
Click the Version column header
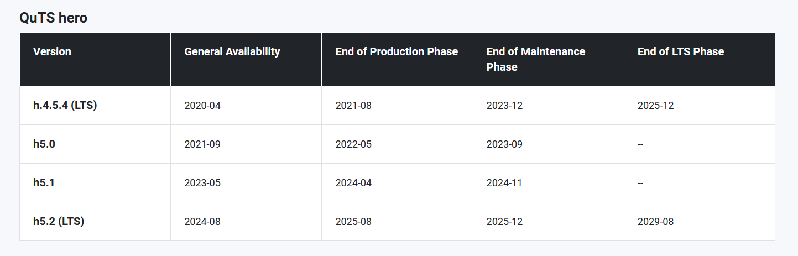point(52,51)
